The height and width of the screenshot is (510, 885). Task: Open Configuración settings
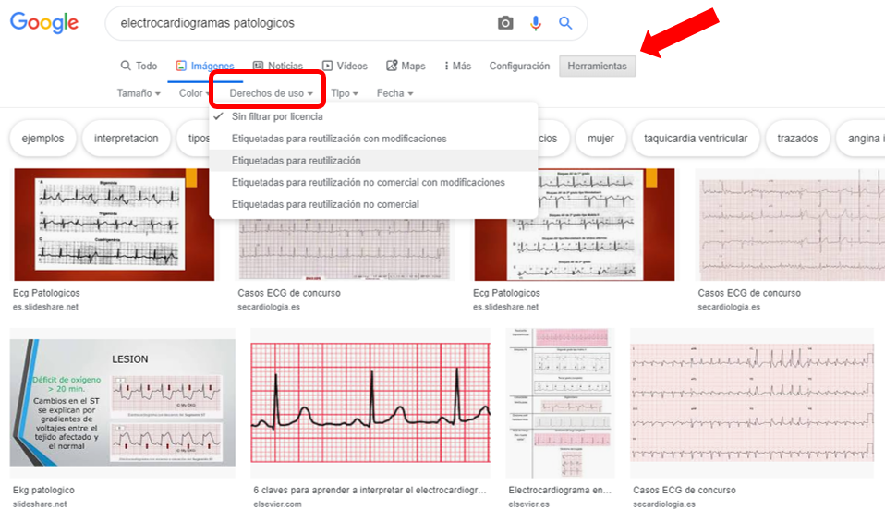coord(519,67)
